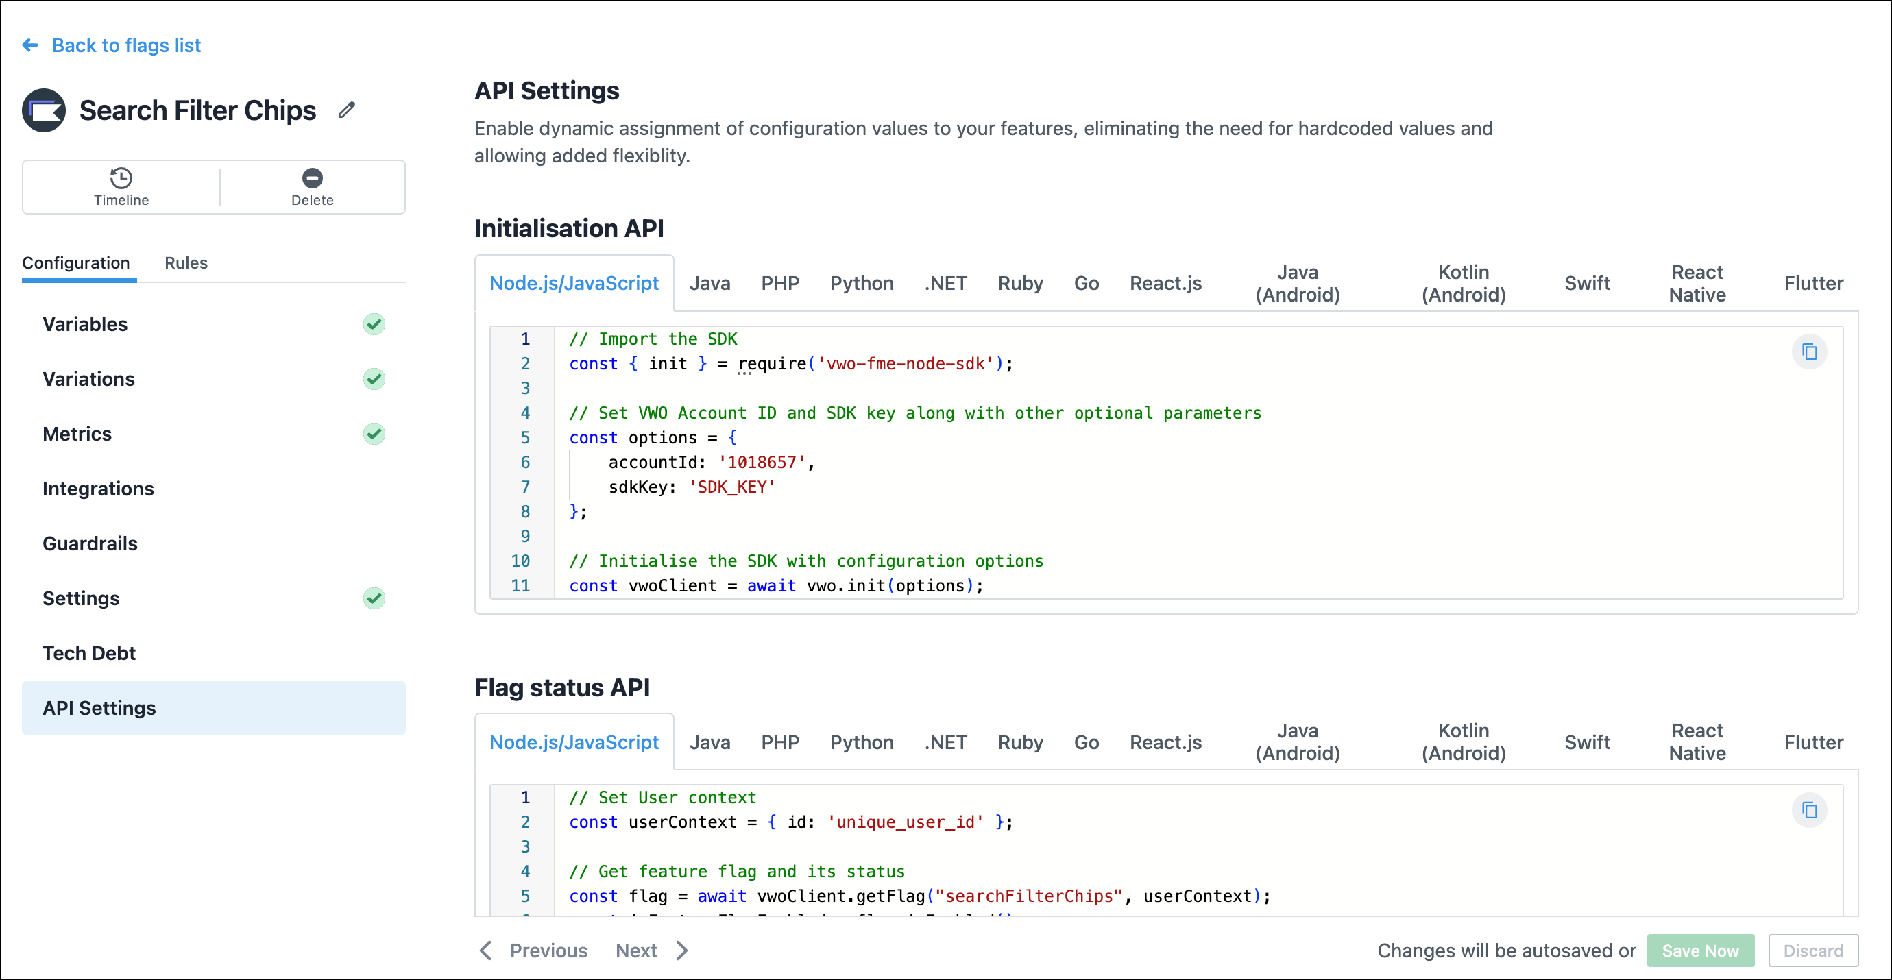This screenshot has height=980, width=1892.
Task: Click the Save Now button
Action: [x=1700, y=951]
